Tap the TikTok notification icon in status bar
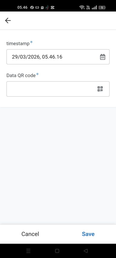The image size is (116, 258). 47,8
